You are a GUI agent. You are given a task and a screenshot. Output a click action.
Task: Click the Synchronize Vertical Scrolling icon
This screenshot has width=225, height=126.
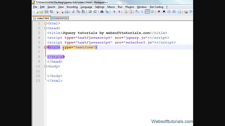pyautogui.click(x=126, y=12)
